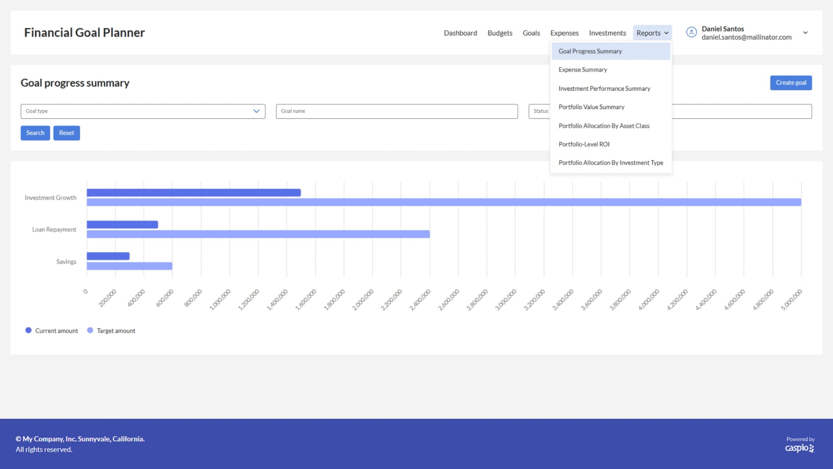Navigate to Expenses

(564, 33)
